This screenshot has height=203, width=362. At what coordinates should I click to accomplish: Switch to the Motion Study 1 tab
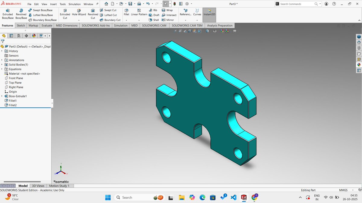tap(59, 186)
